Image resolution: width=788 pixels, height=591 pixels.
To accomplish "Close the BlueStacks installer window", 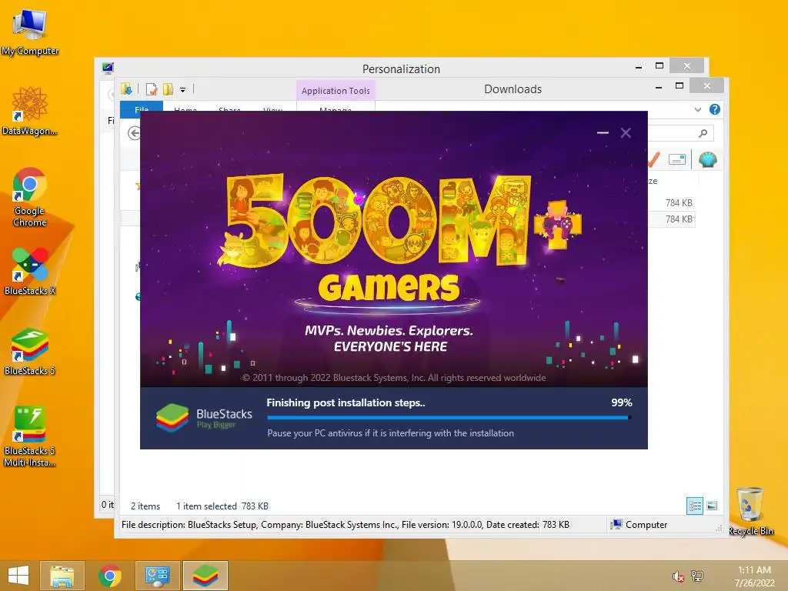I will [626, 132].
